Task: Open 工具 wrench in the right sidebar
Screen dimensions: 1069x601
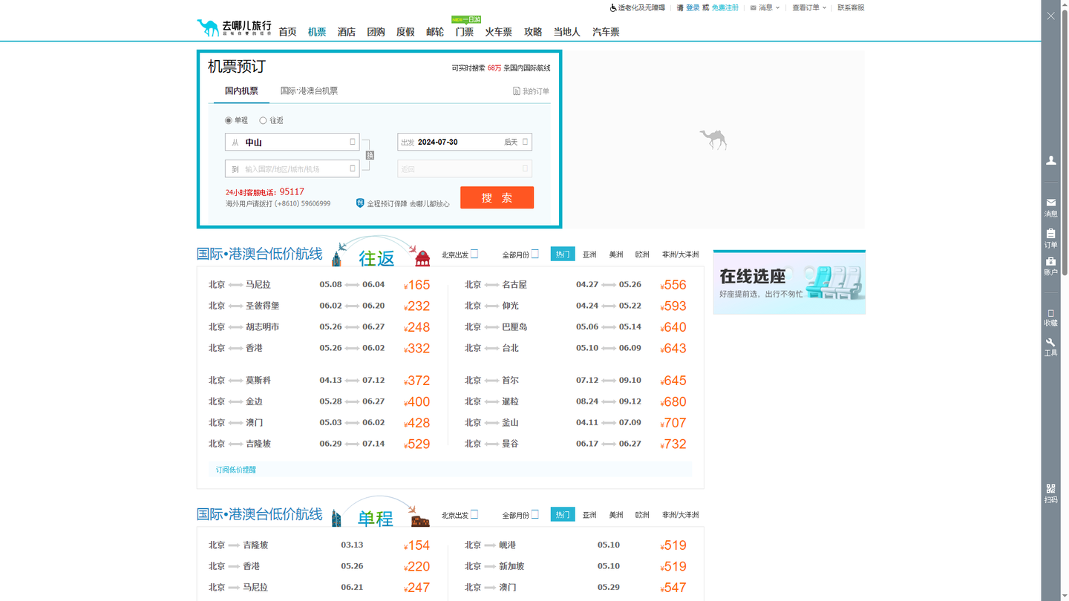Action: (x=1051, y=347)
